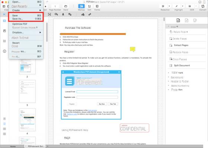
Task: Click the CONFIDENTIAL stamp on the page
Action: coord(134,128)
